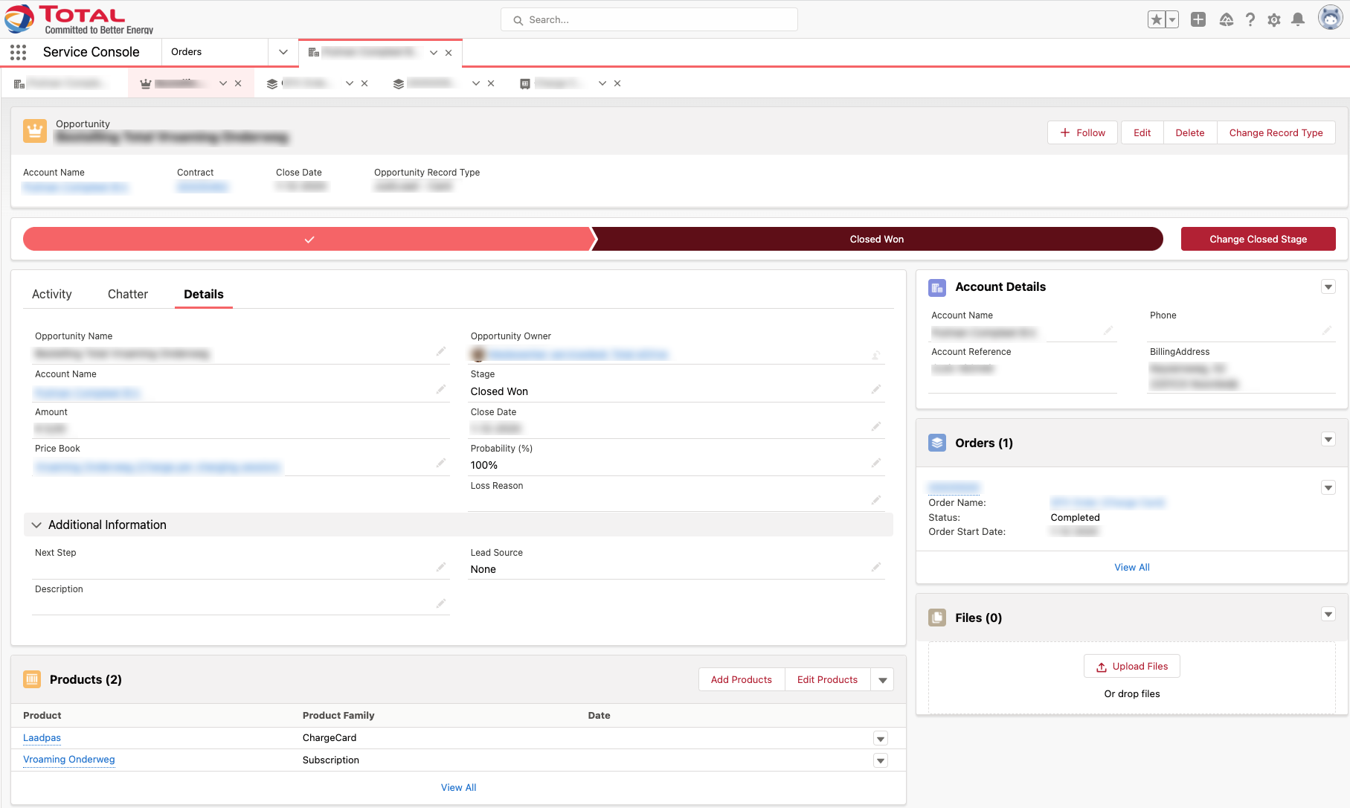Edit the Next Step pencil icon
The width and height of the screenshot is (1350, 808).
tap(441, 567)
